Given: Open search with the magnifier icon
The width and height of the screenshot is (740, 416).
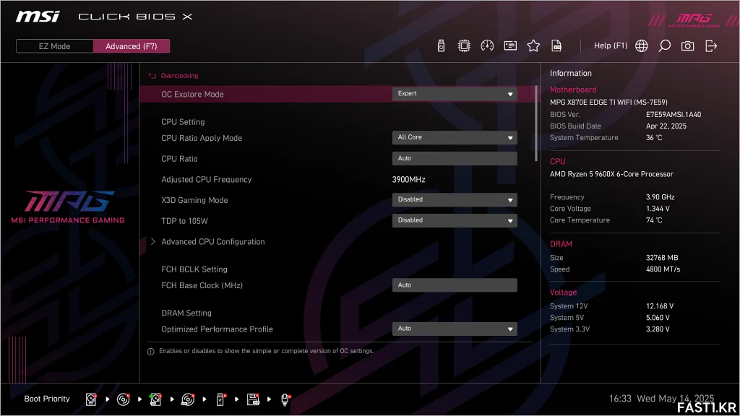Looking at the screenshot, I should click(x=665, y=45).
